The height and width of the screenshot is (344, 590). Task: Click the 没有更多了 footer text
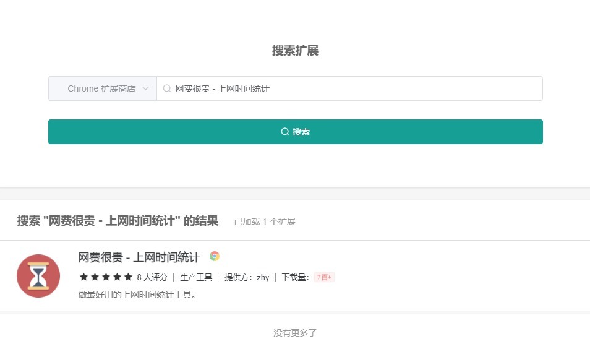(x=295, y=333)
